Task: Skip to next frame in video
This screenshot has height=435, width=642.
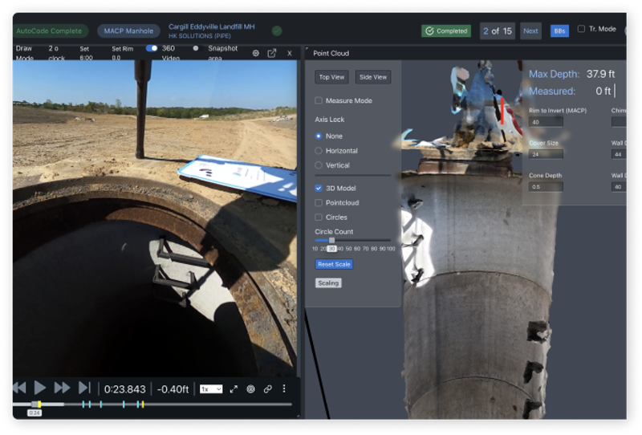Action: pos(84,388)
